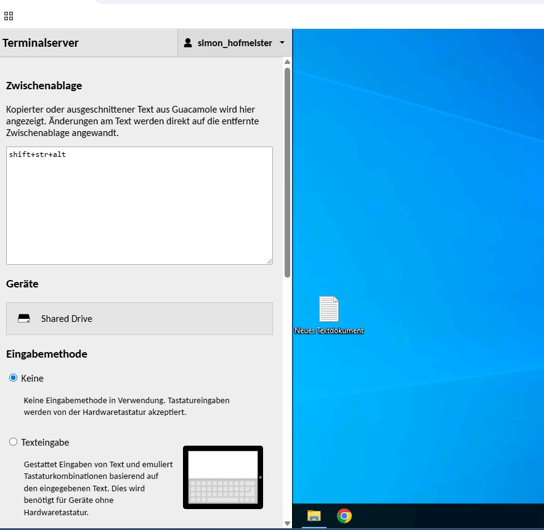
Task: Open File Explorer from the taskbar
Action: 313,516
